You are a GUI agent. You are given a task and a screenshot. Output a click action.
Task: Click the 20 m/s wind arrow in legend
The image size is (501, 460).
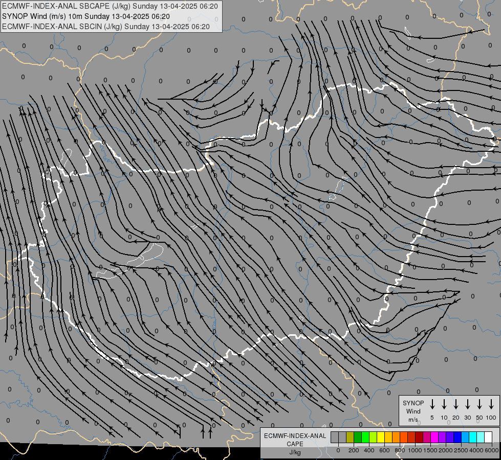click(x=455, y=404)
